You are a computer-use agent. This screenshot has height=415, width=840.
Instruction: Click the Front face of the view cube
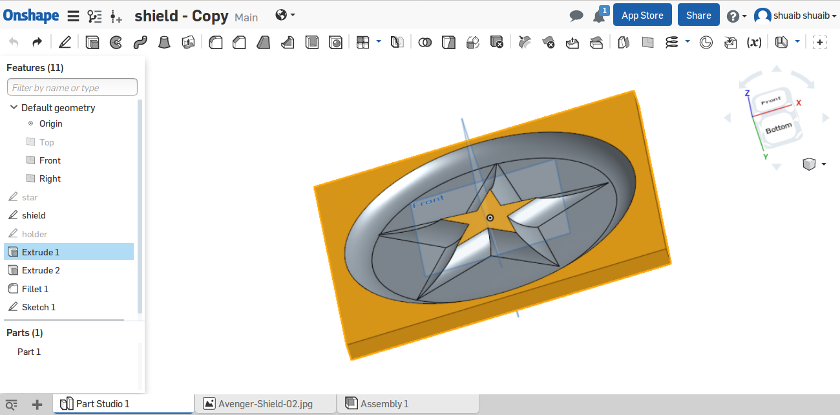pyautogui.click(x=771, y=101)
